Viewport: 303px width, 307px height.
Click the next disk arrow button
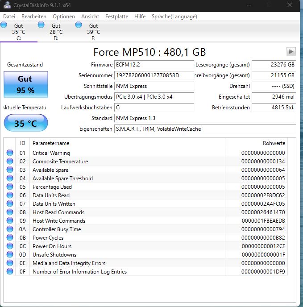click(291, 51)
